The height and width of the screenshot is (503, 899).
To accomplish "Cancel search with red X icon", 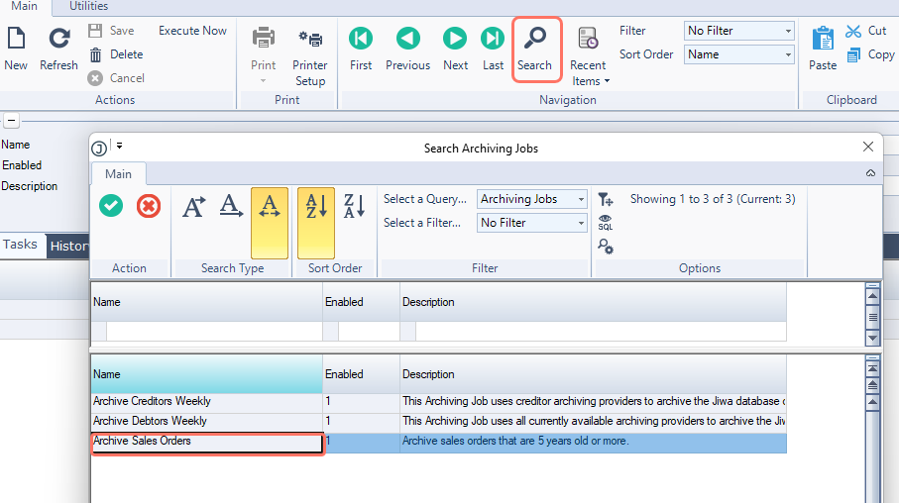I will 149,206.
